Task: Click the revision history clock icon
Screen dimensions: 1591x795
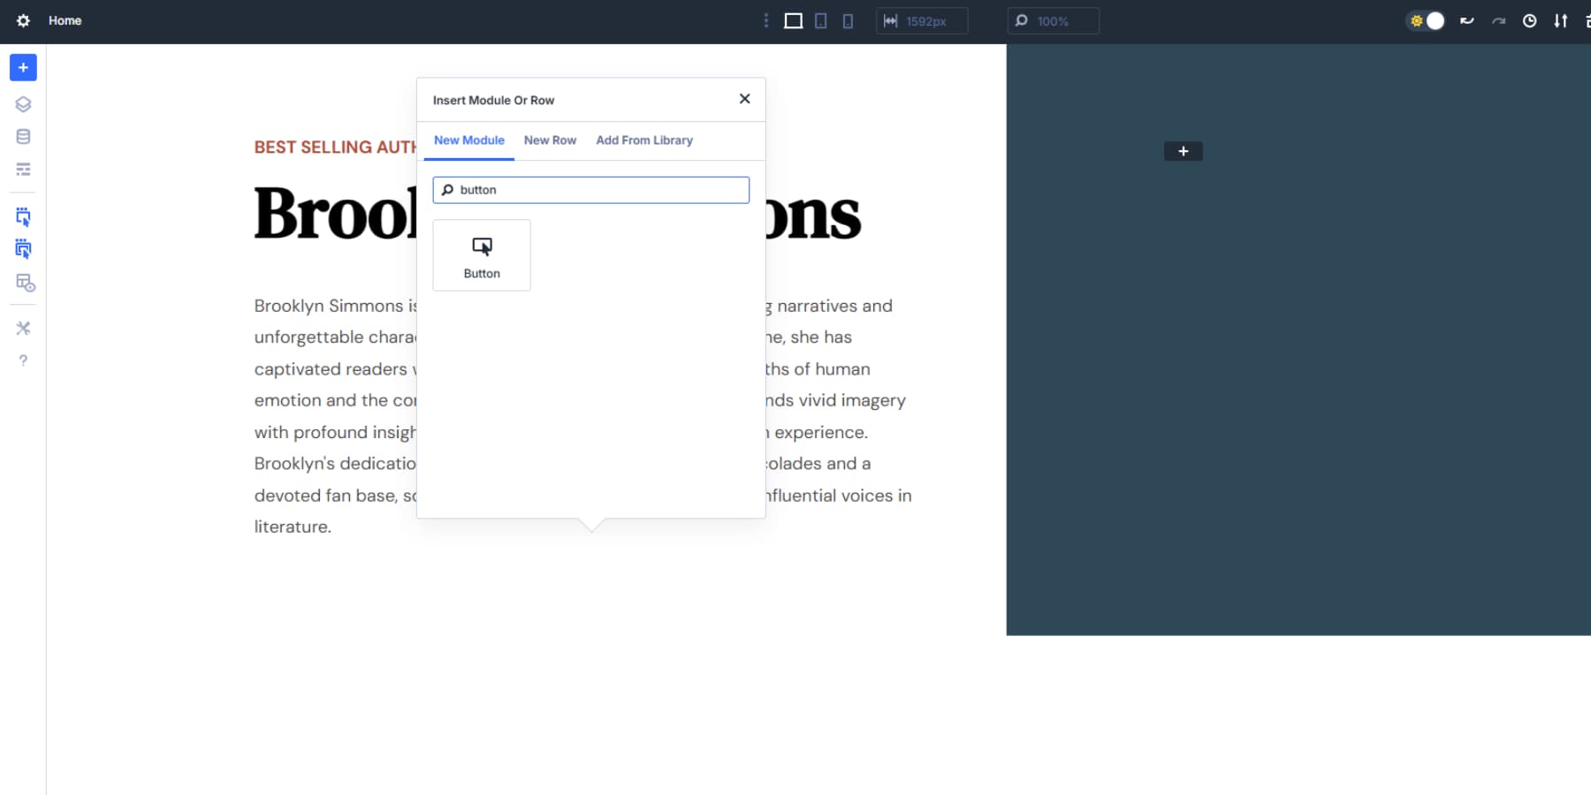Action: click(x=1529, y=20)
